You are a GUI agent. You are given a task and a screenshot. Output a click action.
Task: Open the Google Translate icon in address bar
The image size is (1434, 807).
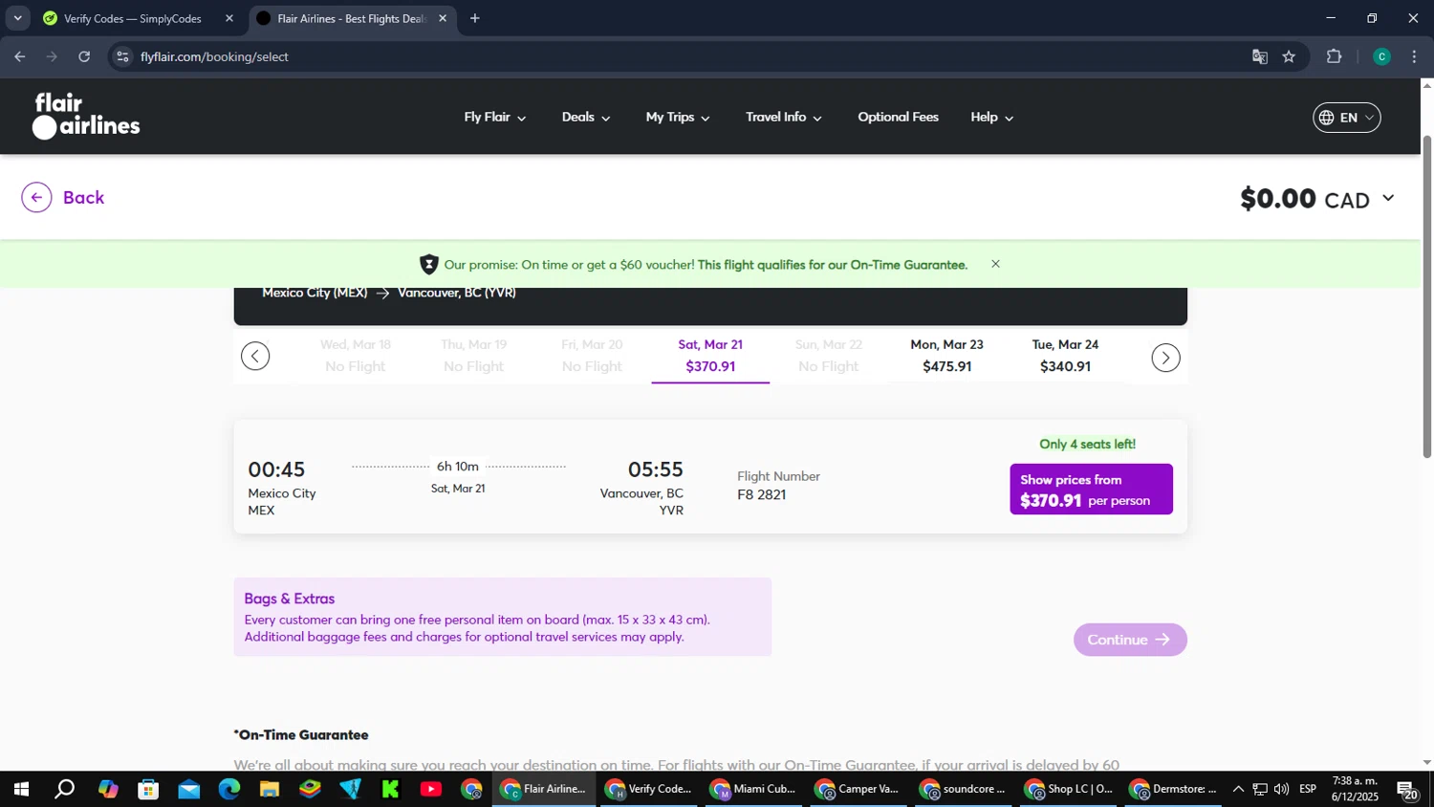1260,57
